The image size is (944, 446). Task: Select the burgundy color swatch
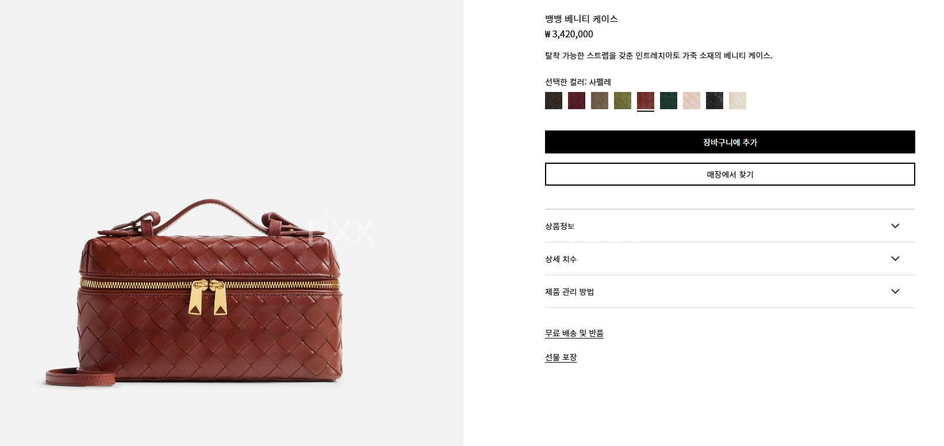coord(577,101)
